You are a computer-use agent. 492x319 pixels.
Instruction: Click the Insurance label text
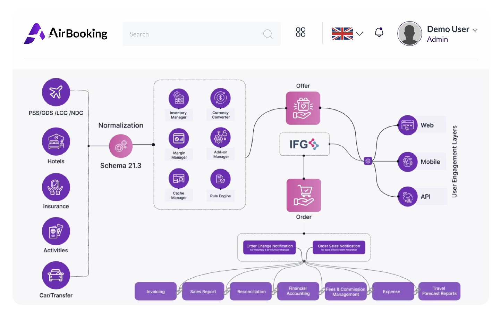(x=56, y=206)
